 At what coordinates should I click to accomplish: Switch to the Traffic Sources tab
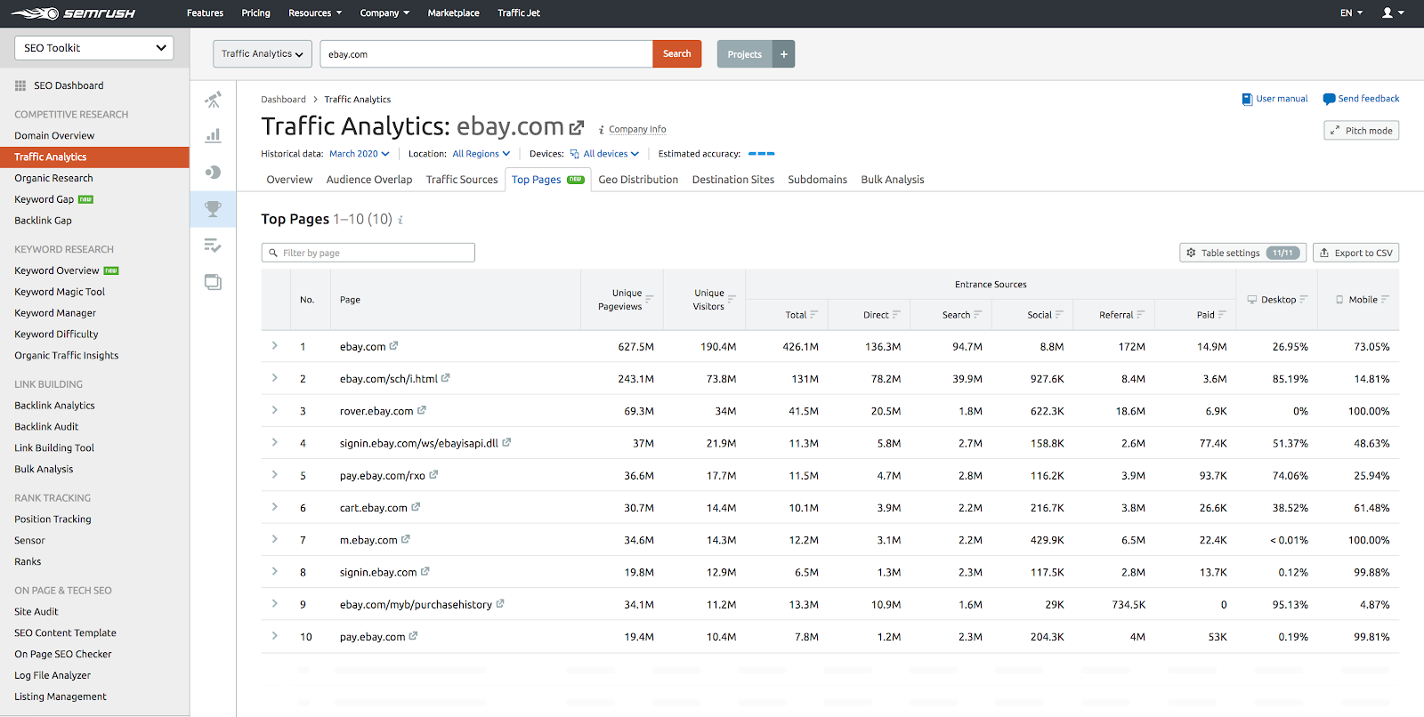pos(462,180)
